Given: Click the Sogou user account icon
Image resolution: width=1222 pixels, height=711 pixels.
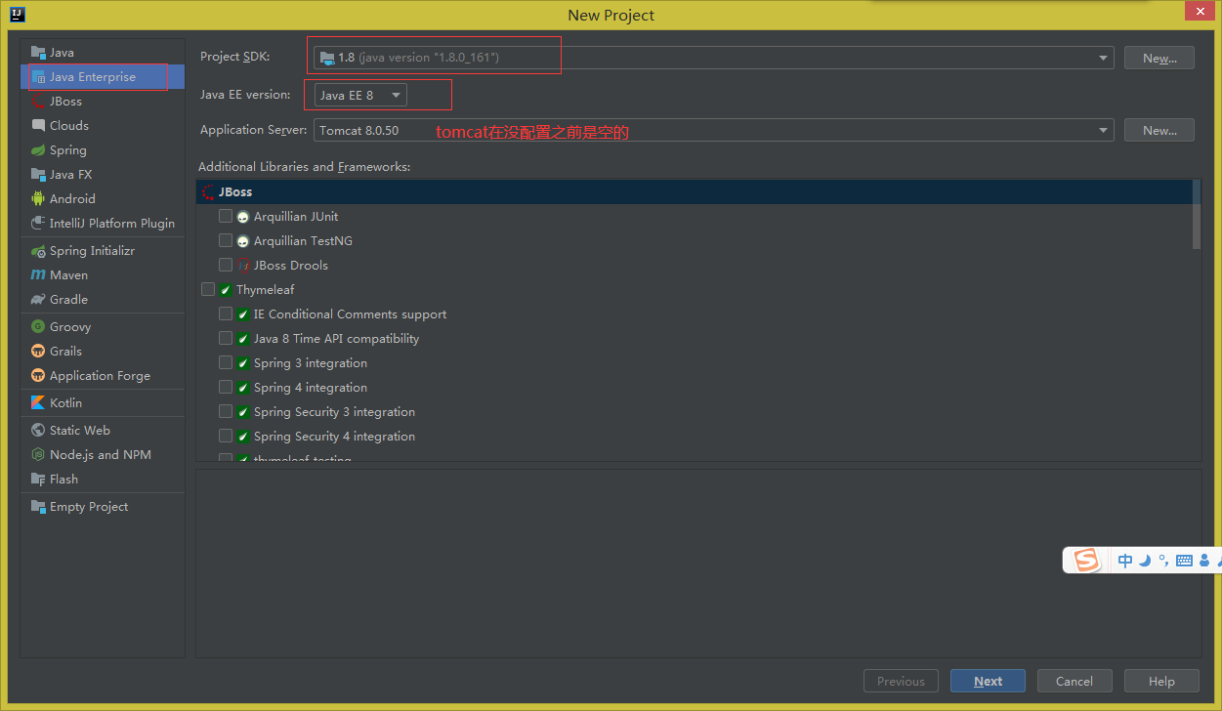Looking at the screenshot, I should (1204, 561).
